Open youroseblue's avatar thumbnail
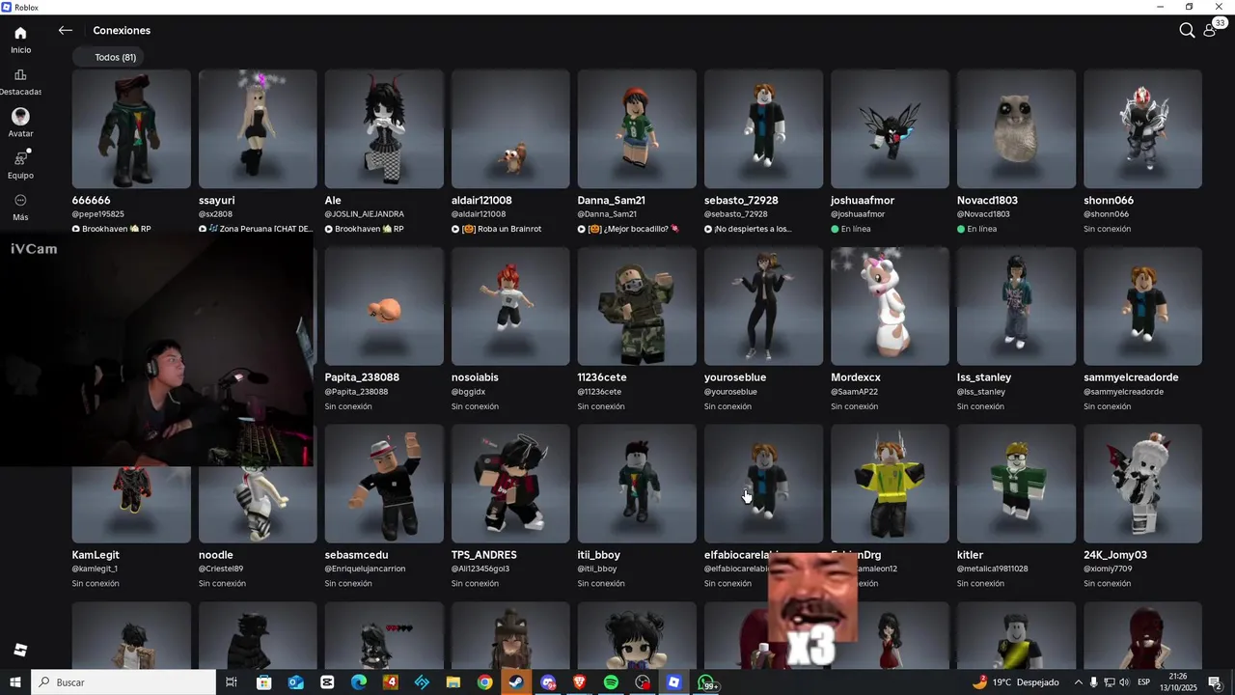The height and width of the screenshot is (695, 1235). [763, 306]
